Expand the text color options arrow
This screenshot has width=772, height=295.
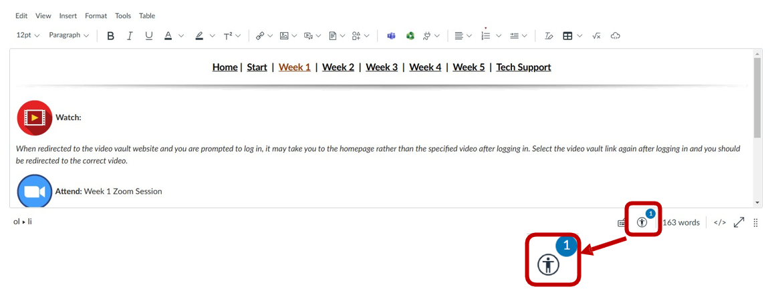(x=180, y=36)
